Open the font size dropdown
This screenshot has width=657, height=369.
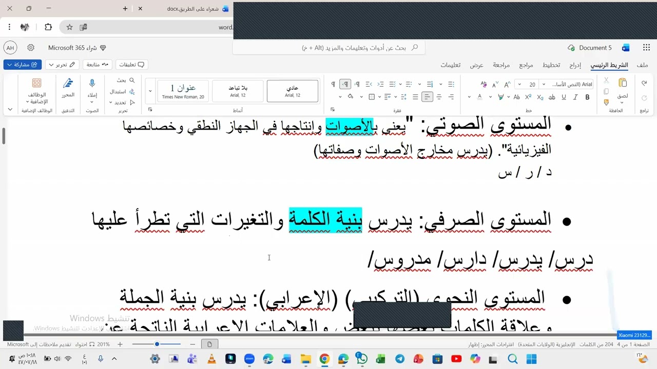(x=519, y=85)
